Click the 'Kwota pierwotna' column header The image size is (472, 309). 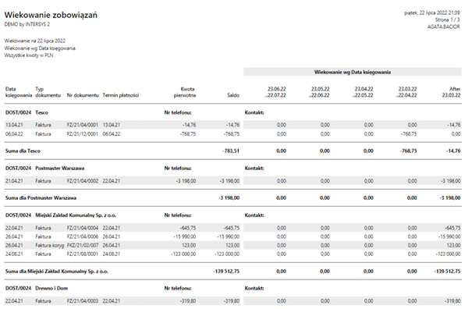pyautogui.click(x=185, y=92)
